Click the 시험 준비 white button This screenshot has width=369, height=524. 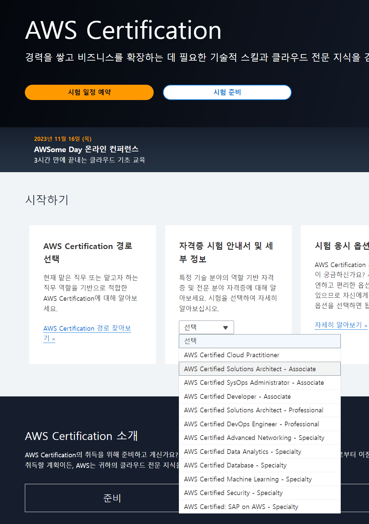point(227,92)
